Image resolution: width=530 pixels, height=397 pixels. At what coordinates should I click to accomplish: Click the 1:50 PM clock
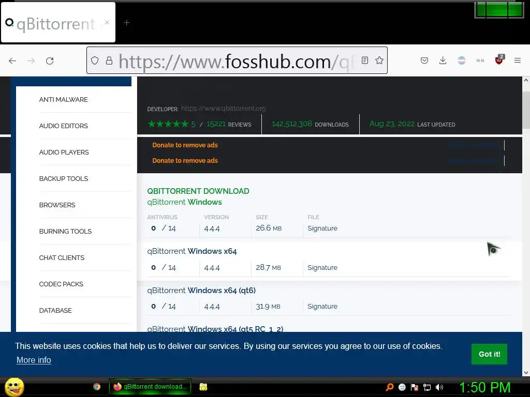point(484,387)
